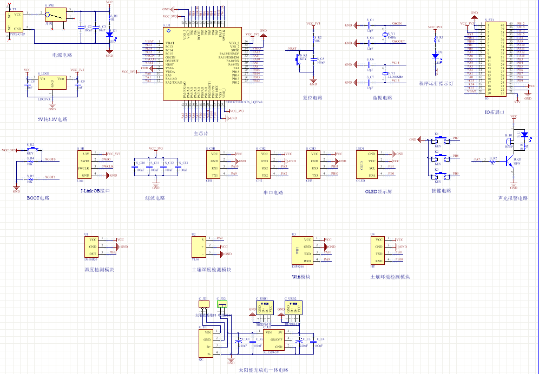Select the C_U2 XL1509-5V regulator block
The height and width of the screenshot is (374, 539).
(274, 339)
